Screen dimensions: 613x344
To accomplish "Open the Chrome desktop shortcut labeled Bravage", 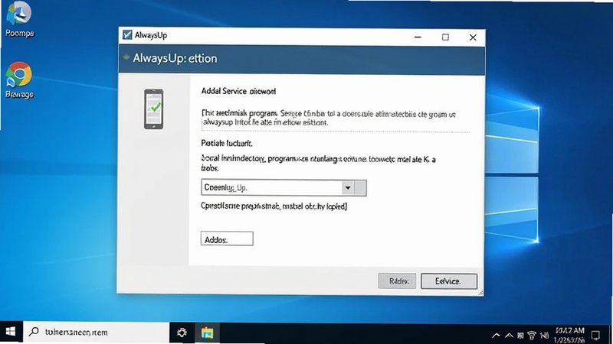I will click(18, 80).
